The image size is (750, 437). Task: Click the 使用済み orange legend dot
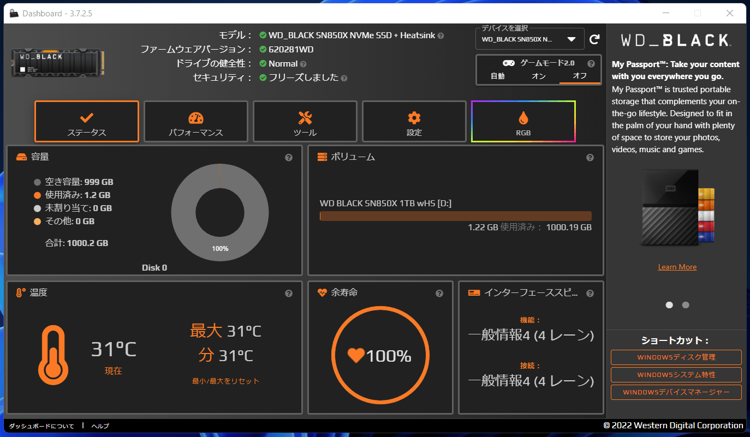pyautogui.click(x=37, y=195)
